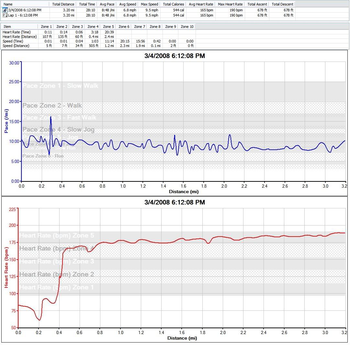This screenshot has width=350, height=349.
Task: Click the Heart Rate (bpm) axis label
Action: tap(6, 267)
